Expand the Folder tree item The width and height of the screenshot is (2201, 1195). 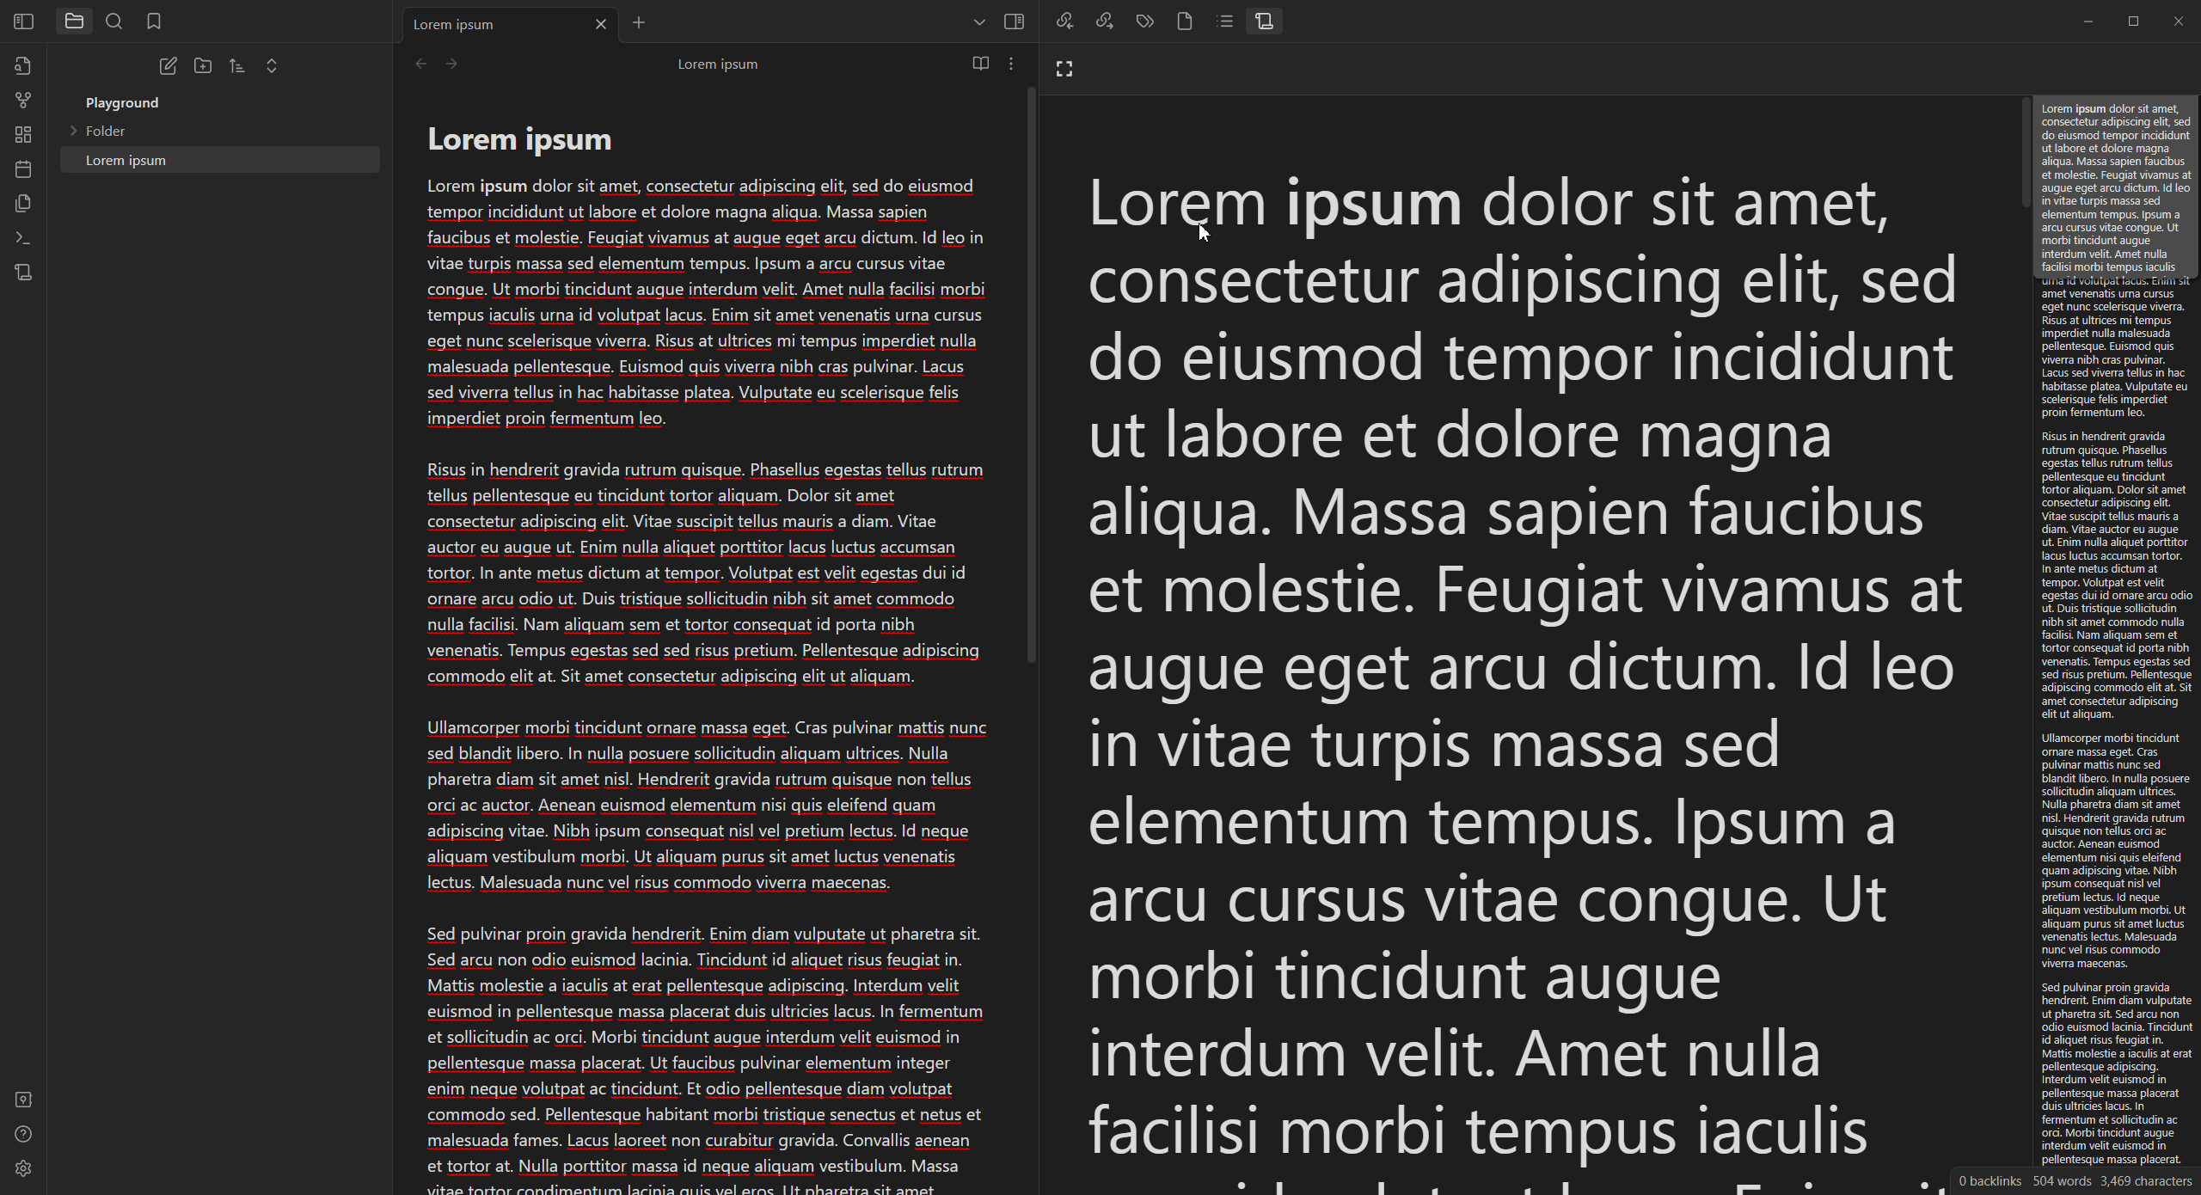coord(74,131)
